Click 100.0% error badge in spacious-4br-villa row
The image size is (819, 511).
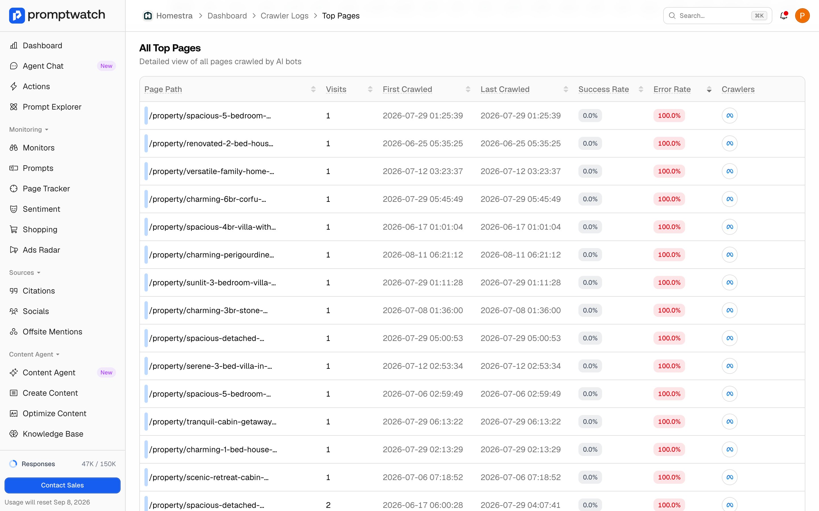pyautogui.click(x=669, y=227)
